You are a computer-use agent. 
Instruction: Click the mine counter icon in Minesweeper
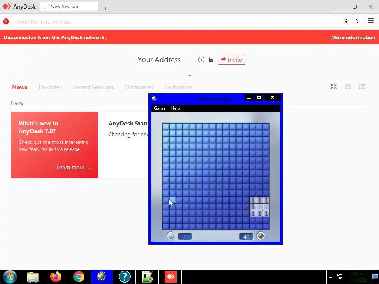261,236
